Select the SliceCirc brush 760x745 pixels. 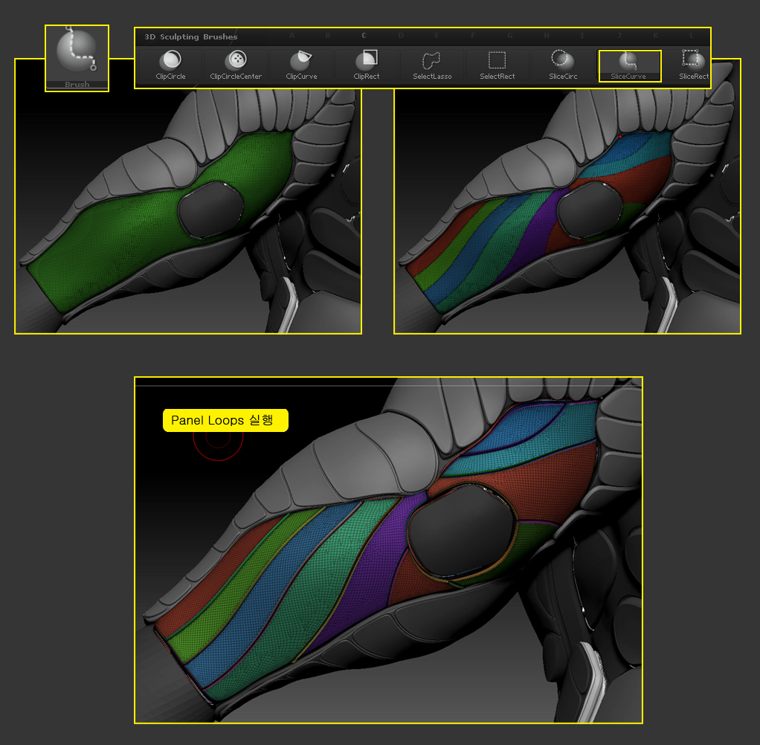pos(563,65)
